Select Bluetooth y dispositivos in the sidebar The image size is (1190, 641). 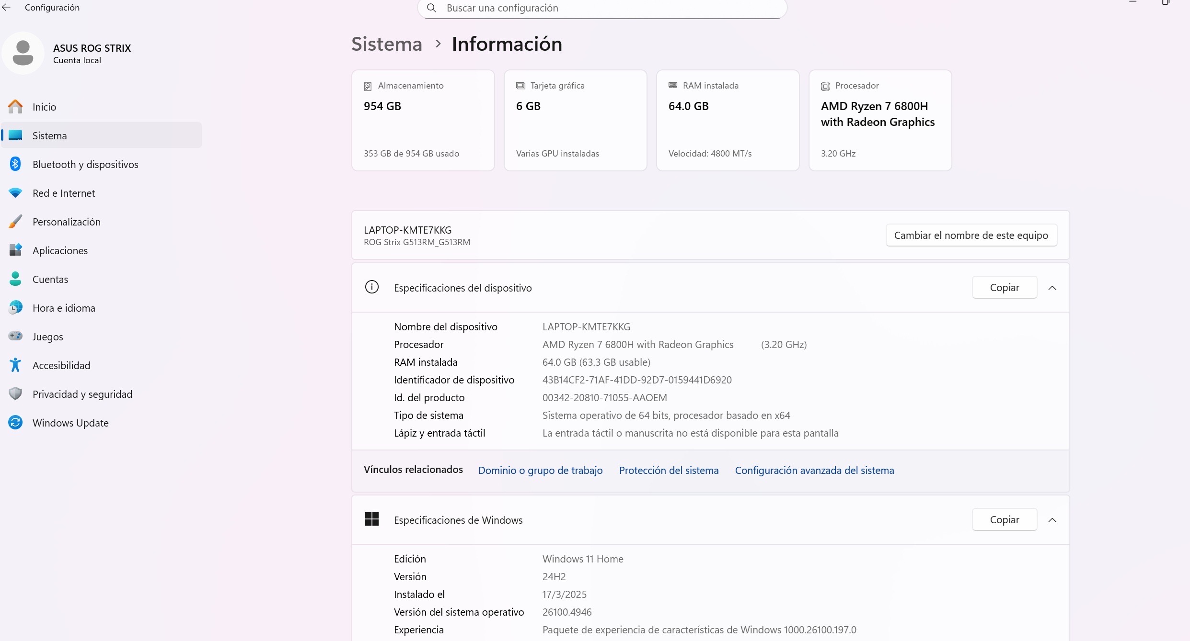tap(102, 164)
